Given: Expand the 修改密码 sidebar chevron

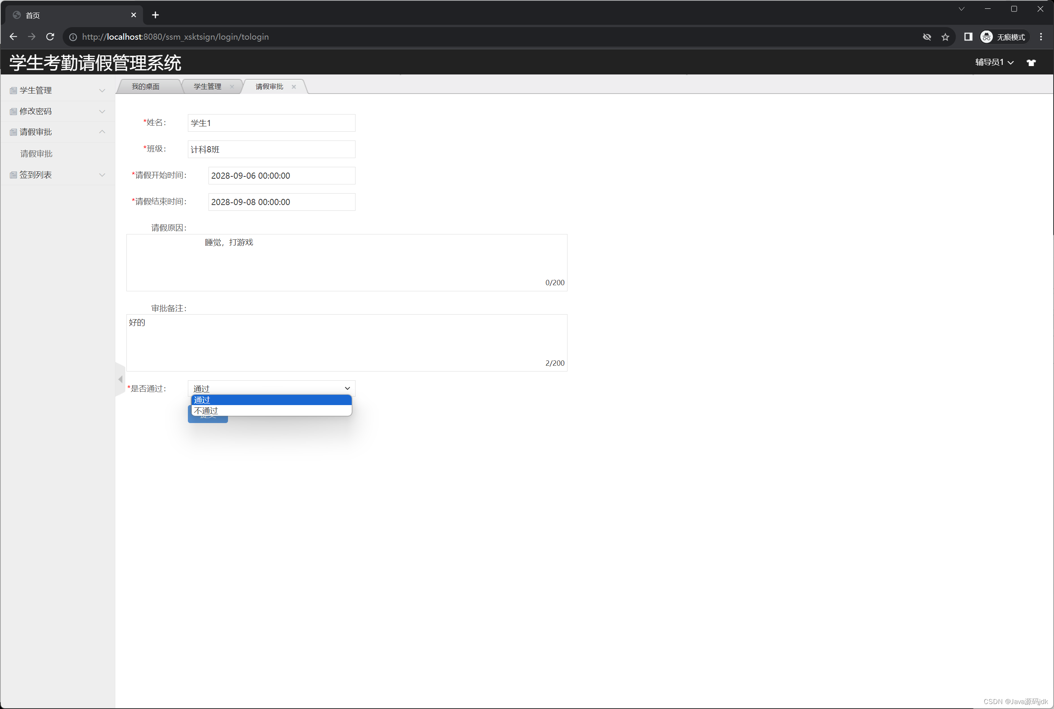Looking at the screenshot, I should coord(102,112).
